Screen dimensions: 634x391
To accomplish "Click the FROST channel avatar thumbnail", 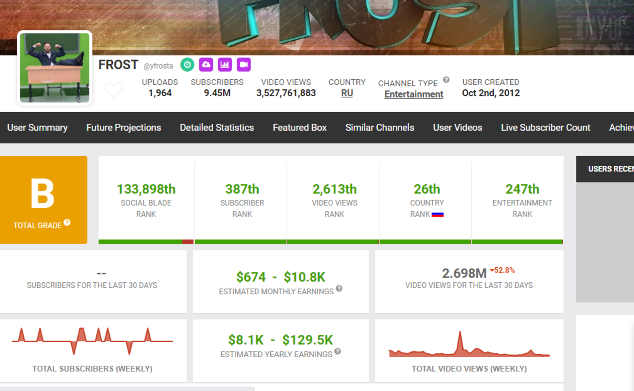I will pos(55,68).
